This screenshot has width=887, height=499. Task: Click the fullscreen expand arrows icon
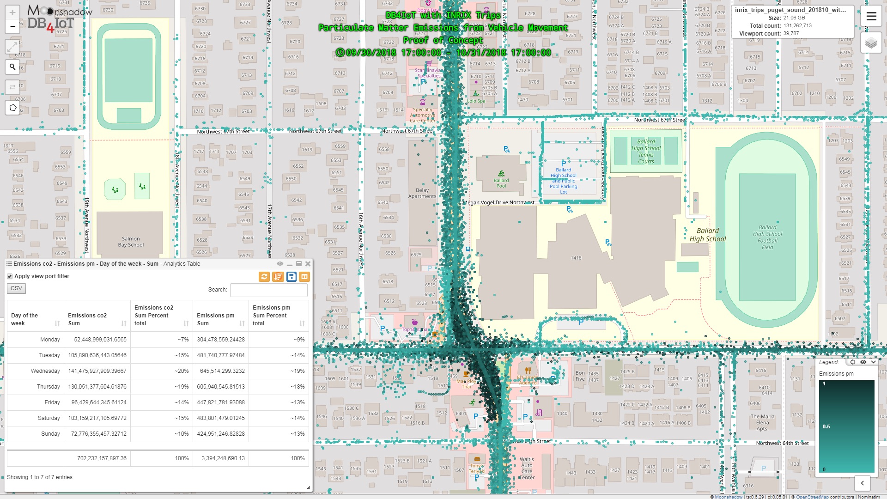coord(12,47)
